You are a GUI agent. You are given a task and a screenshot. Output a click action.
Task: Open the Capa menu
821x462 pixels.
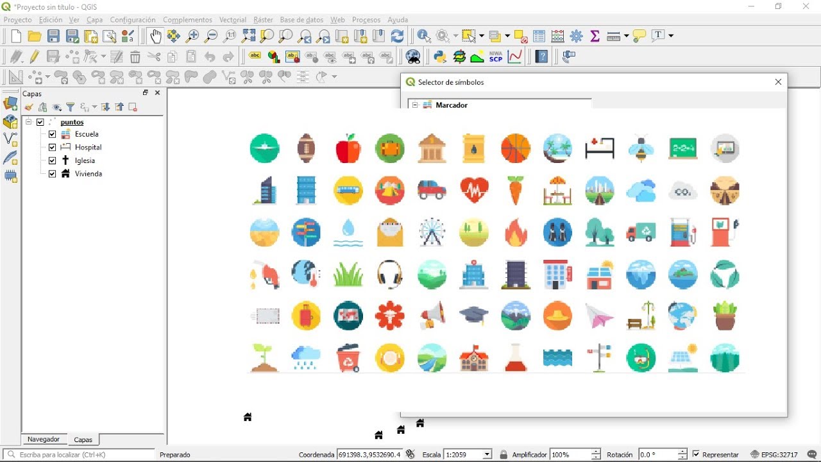[94, 20]
